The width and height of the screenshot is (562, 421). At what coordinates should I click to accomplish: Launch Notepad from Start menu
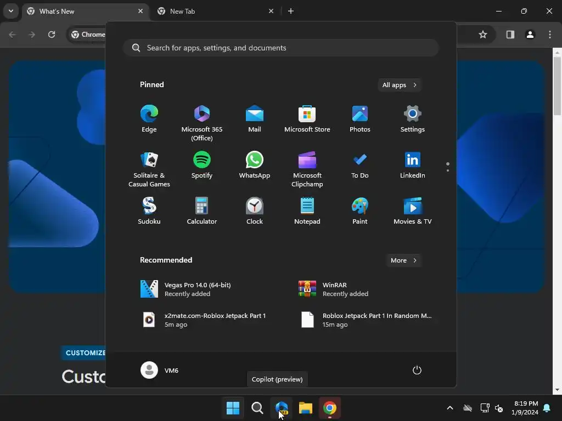click(x=307, y=211)
